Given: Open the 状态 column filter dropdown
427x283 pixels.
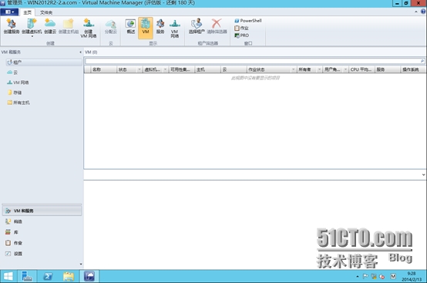Looking at the screenshot, I should point(140,69).
